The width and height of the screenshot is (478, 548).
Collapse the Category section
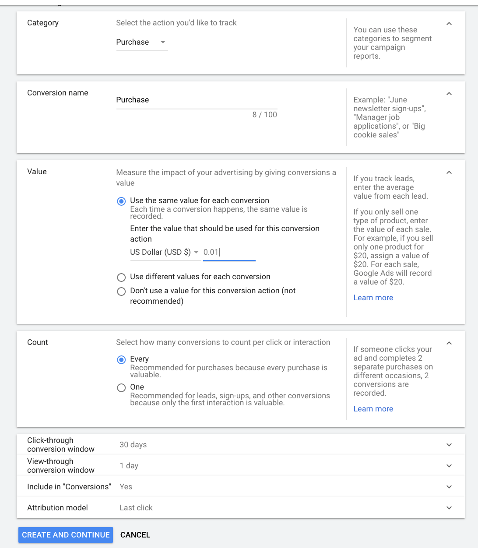pyautogui.click(x=449, y=24)
